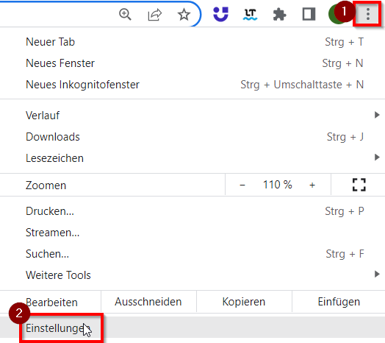Click the zoom magnifier icon in address bar
This screenshot has height=343, width=385.
point(125,14)
